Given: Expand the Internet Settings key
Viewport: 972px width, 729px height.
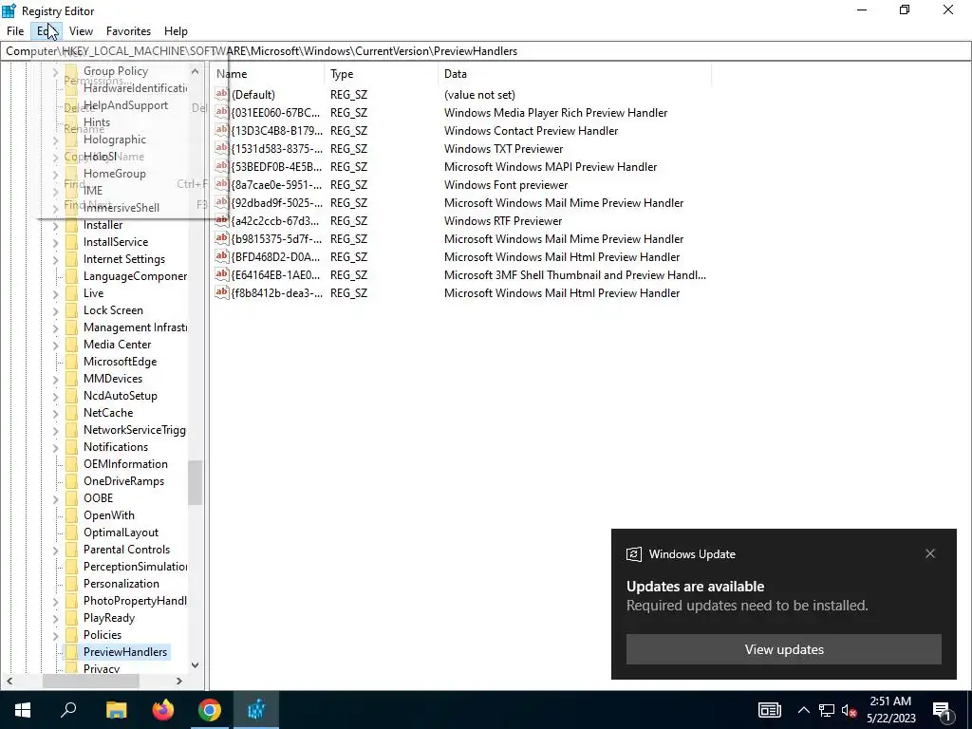Looking at the screenshot, I should (55, 260).
